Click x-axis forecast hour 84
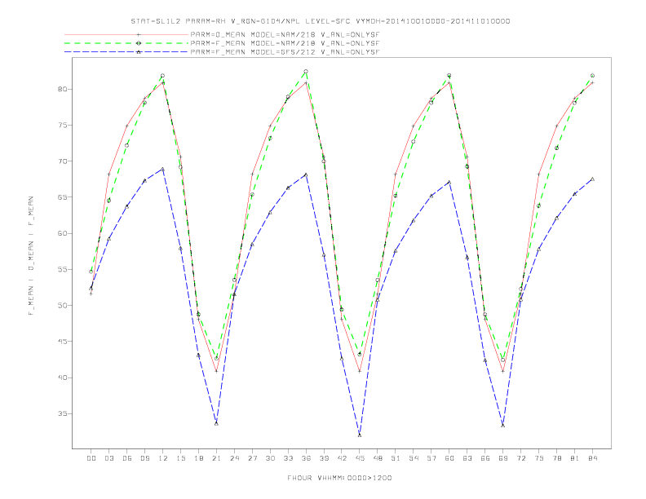 coord(592,458)
